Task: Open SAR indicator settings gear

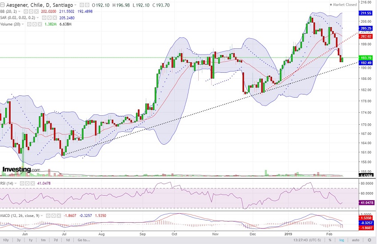Action: click(49, 18)
